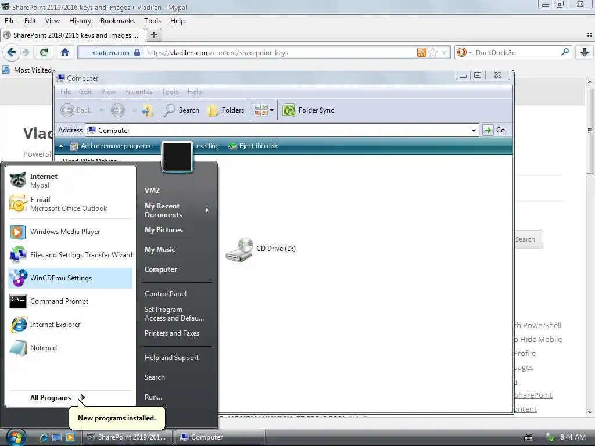The image size is (595, 446).
Task: Click the Mypal URL address field
Action: click(x=279, y=53)
